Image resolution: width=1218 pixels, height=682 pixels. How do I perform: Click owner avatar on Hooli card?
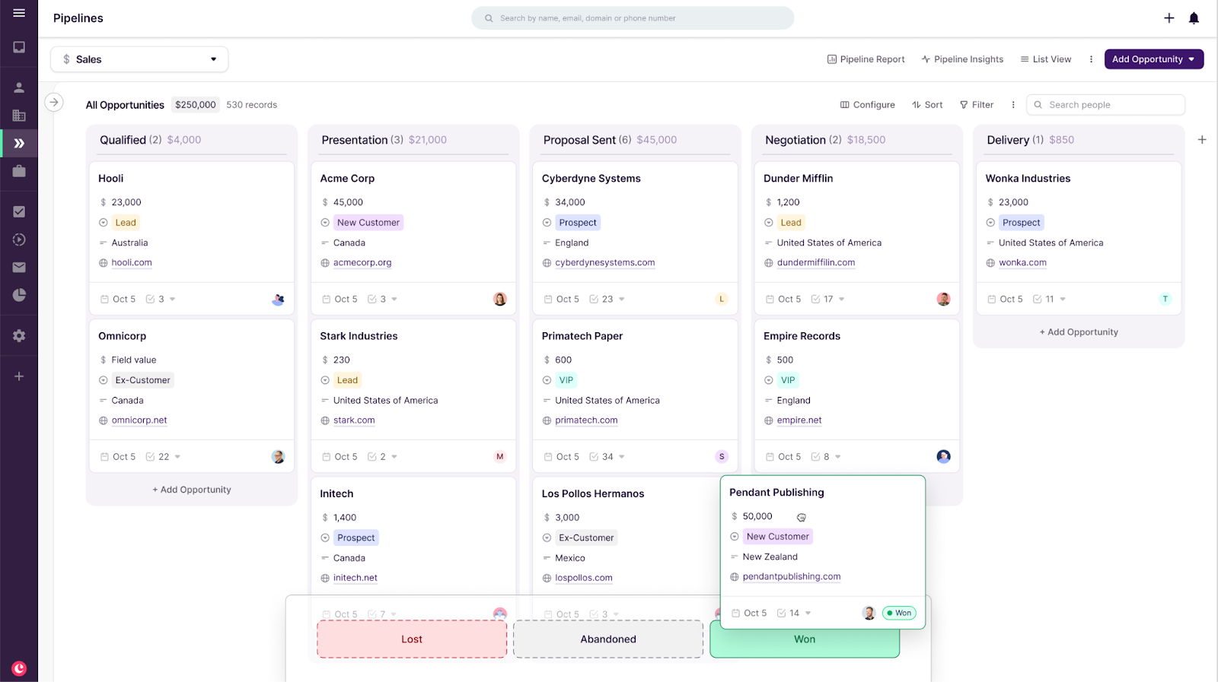coord(278,300)
